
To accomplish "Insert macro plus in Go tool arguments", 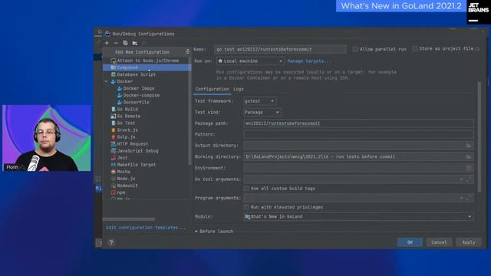I will [x=461, y=179].
